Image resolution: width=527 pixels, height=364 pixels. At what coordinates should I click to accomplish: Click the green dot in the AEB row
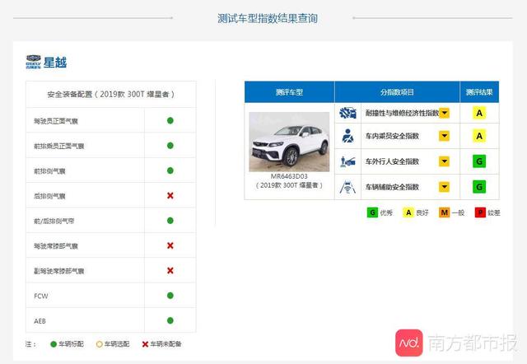pyautogui.click(x=170, y=320)
